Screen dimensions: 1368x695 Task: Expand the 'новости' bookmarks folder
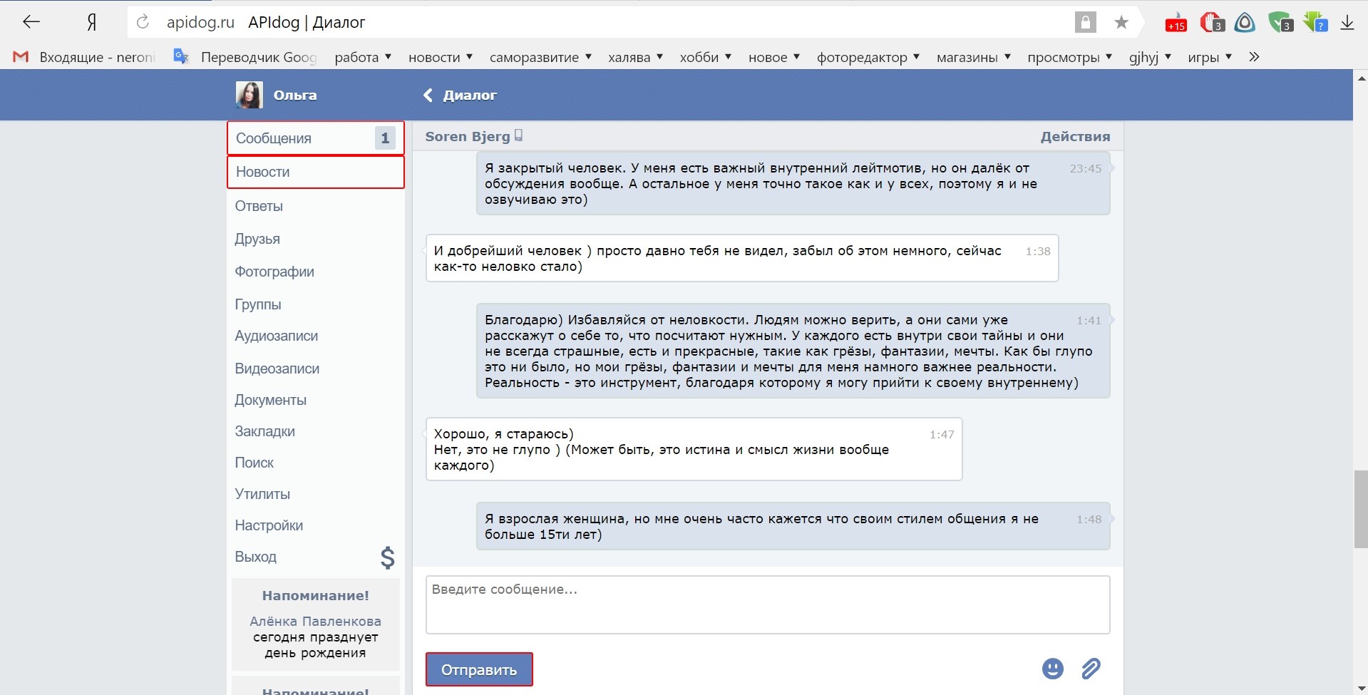coord(440,57)
